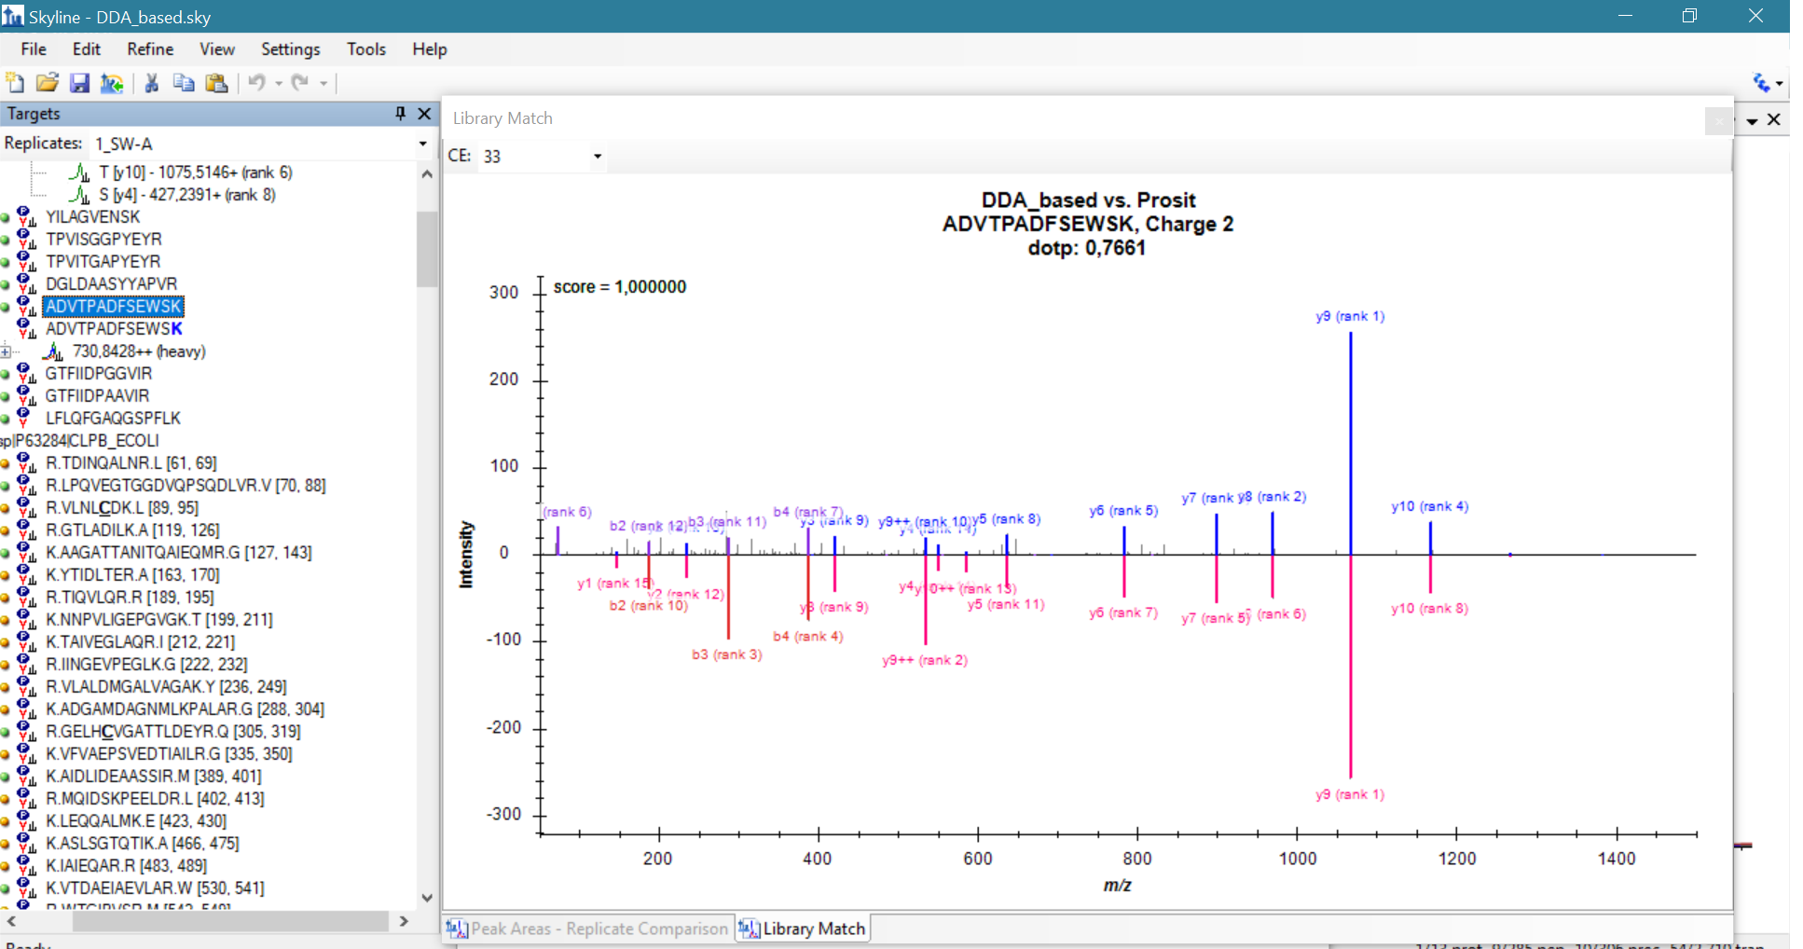Screen dimensions: 1803x949
Task: Click the Targets vertical scrollbar down arrow
Action: pyautogui.click(x=427, y=898)
